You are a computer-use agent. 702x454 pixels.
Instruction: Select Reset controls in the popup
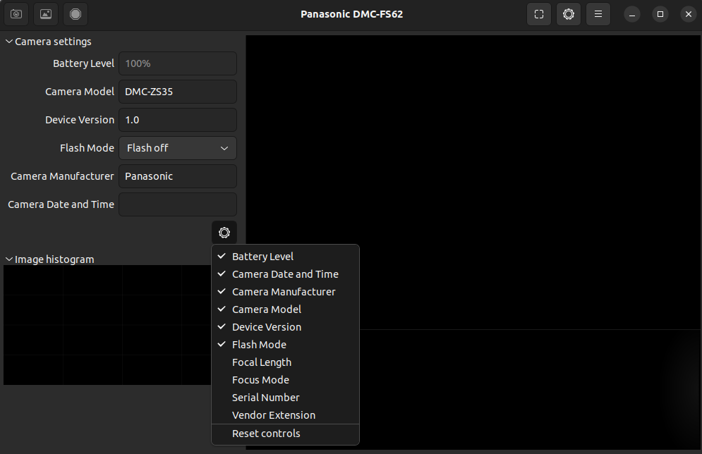coord(285,434)
